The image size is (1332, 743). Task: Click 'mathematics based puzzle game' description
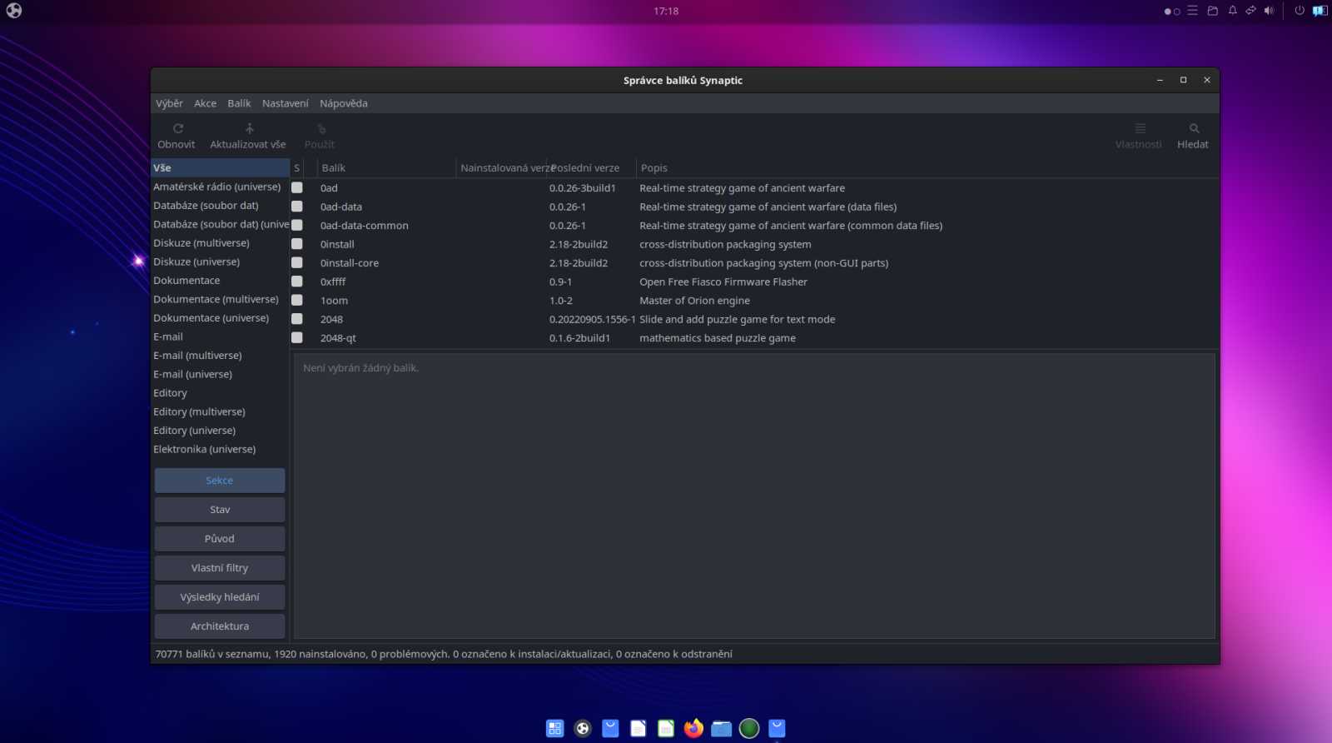[x=718, y=338]
